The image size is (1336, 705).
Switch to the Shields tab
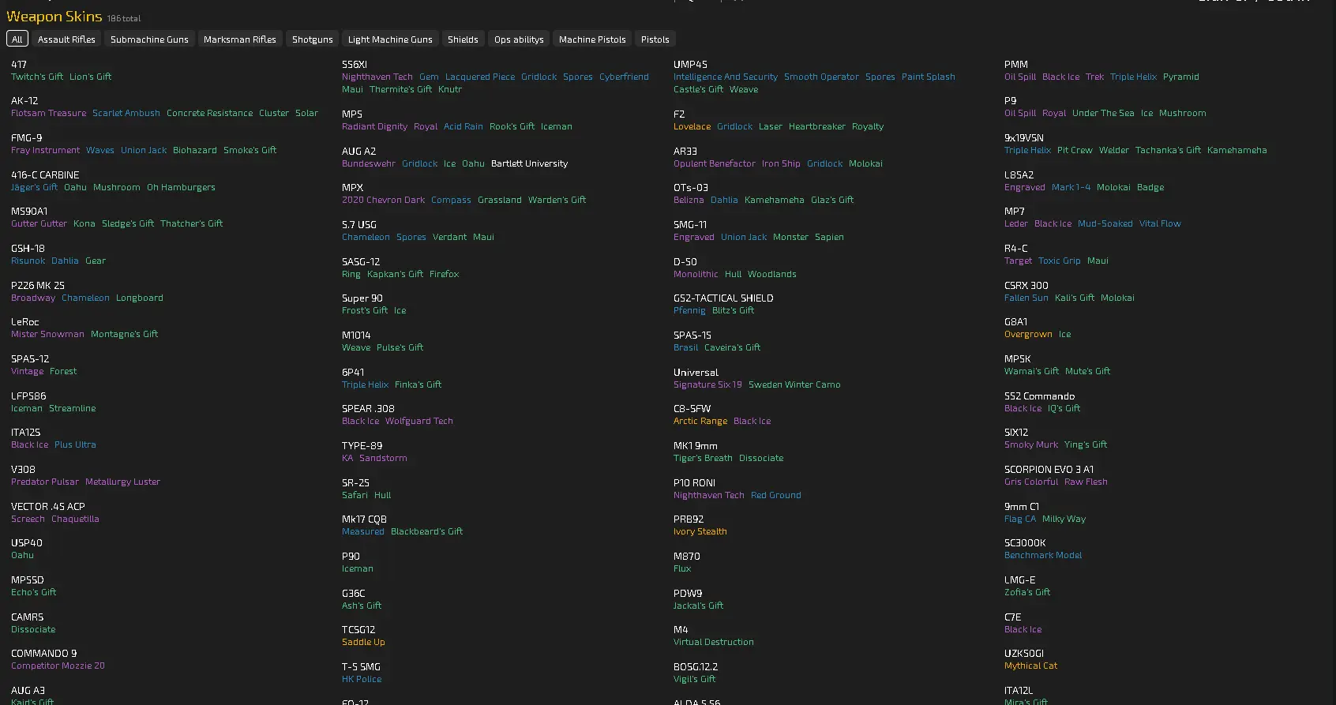pos(463,39)
